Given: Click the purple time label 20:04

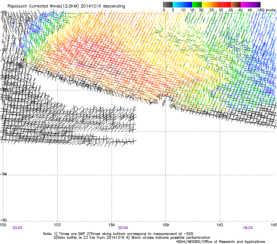Looking at the screenshot, I should 123,228.
